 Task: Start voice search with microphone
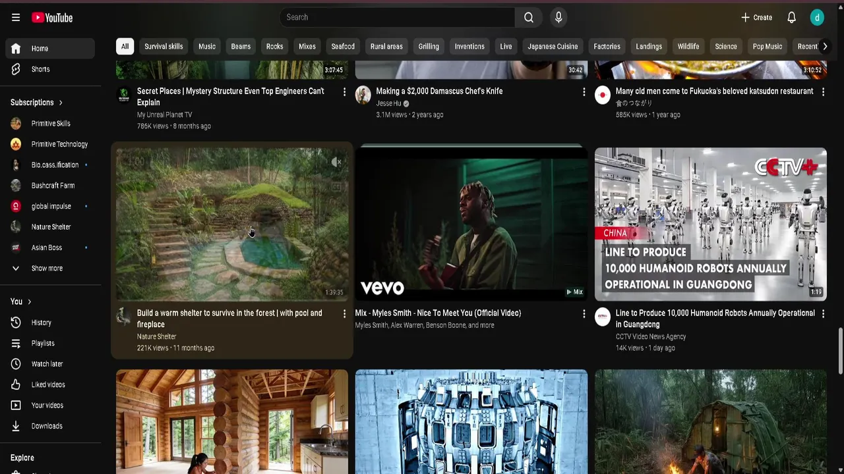tap(558, 17)
